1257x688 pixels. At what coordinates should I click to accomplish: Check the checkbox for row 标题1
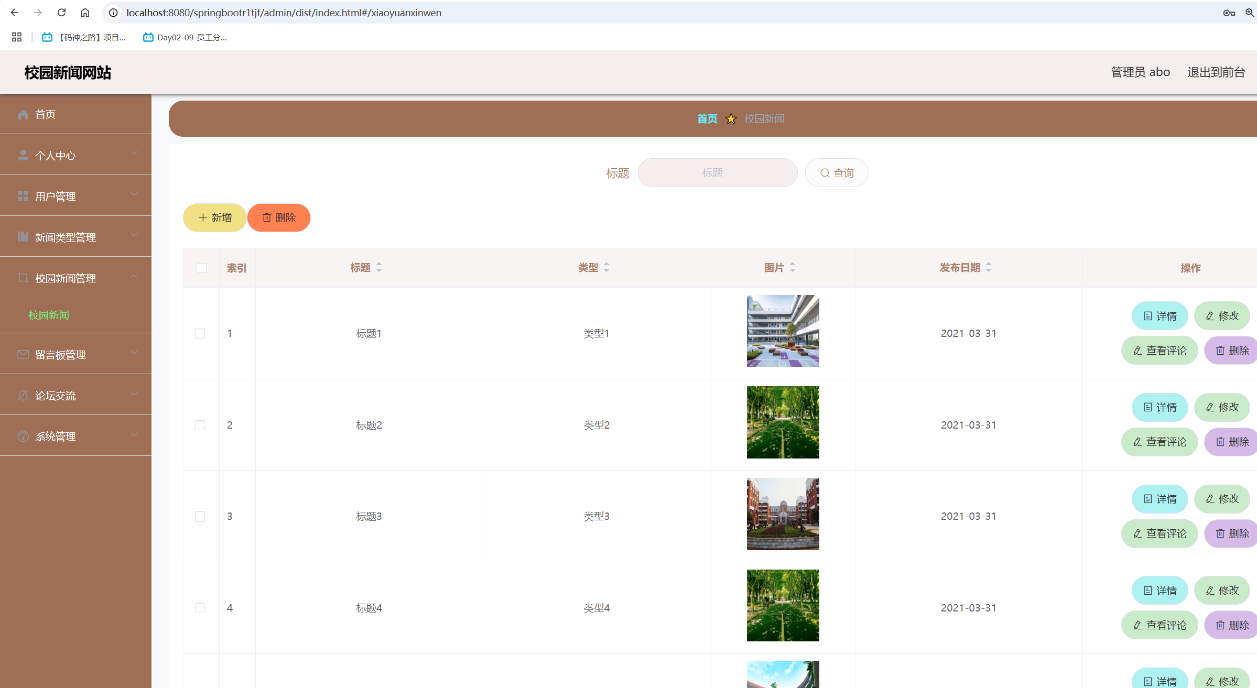tap(200, 333)
